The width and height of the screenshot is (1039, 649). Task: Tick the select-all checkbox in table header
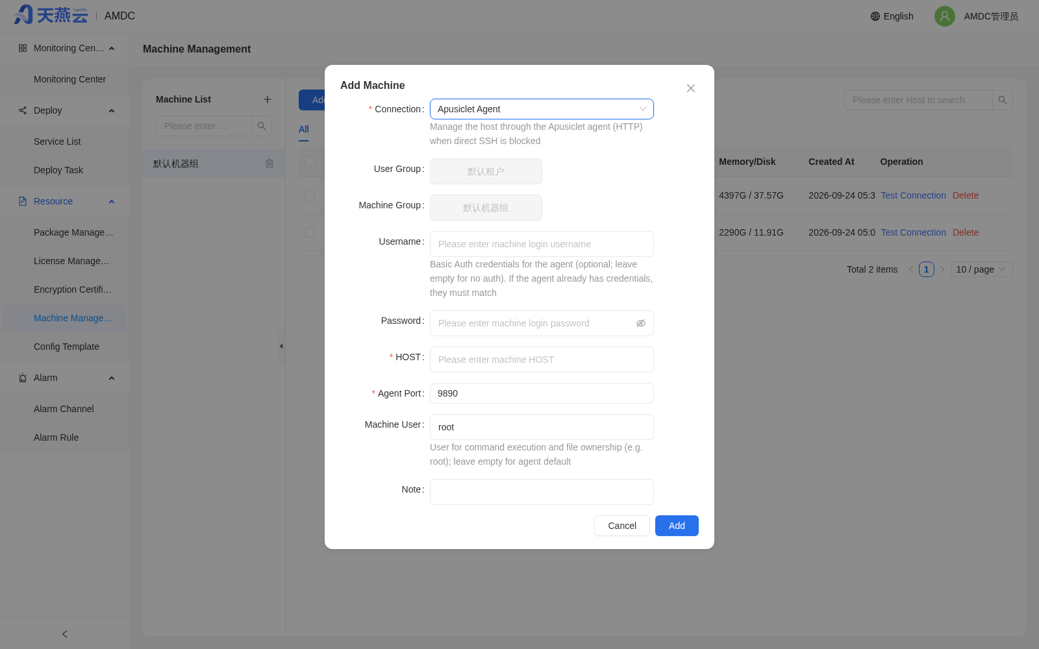(310, 162)
